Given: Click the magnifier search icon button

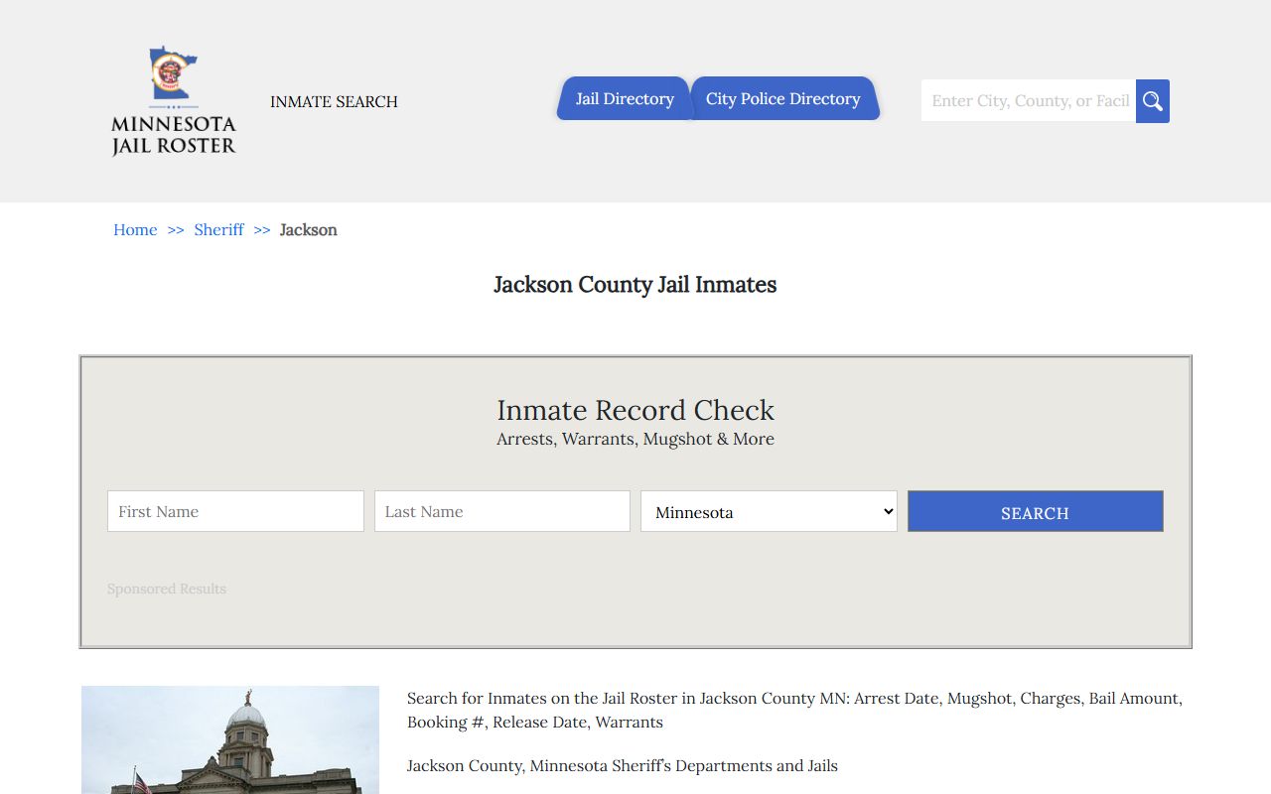Looking at the screenshot, I should pyautogui.click(x=1153, y=101).
